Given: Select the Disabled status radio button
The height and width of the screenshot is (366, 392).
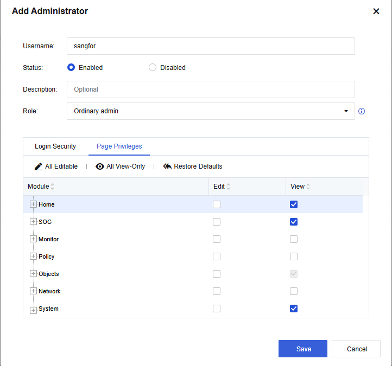Looking at the screenshot, I should (x=153, y=68).
